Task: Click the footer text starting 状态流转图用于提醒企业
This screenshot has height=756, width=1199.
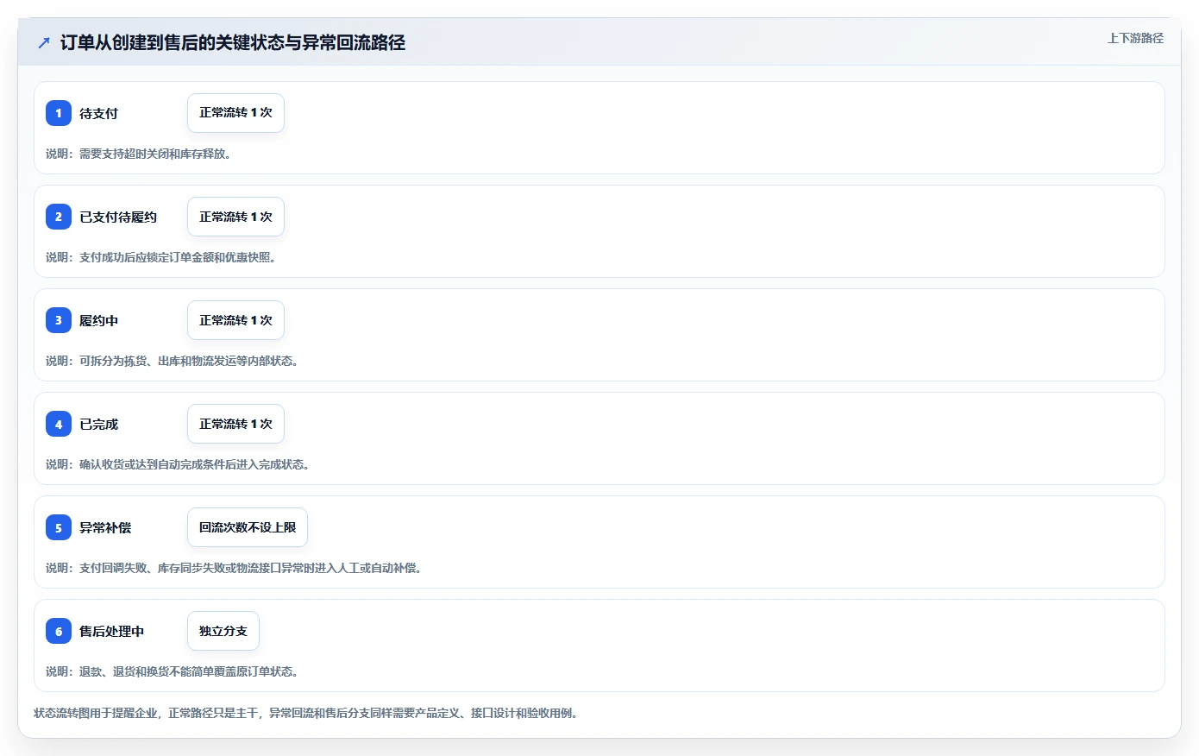Action: tap(305, 713)
